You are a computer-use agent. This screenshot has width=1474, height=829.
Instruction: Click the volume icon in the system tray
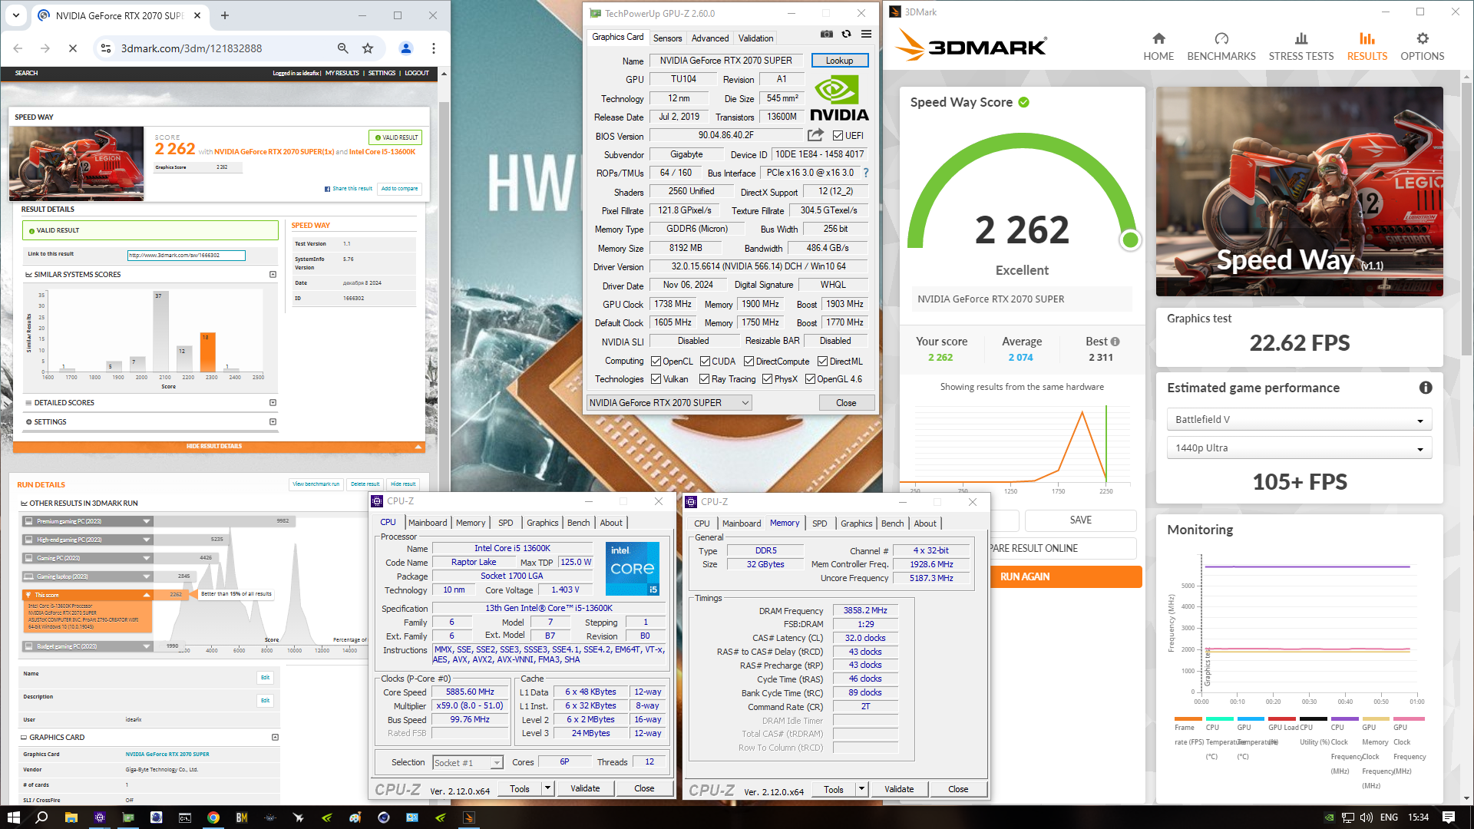[x=1367, y=817]
